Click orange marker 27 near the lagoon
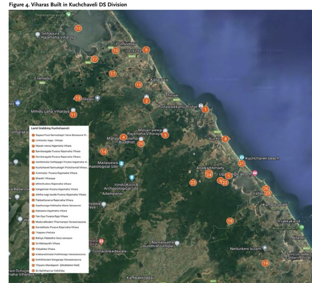Screen dimensions: 312x283 94,59
